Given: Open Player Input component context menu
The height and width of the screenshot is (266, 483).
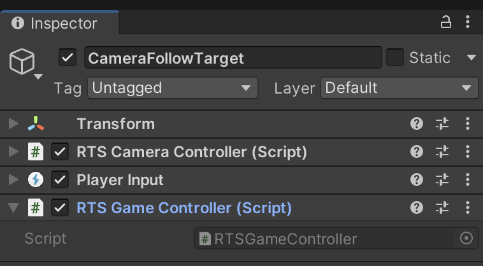Looking at the screenshot, I should [x=468, y=179].
